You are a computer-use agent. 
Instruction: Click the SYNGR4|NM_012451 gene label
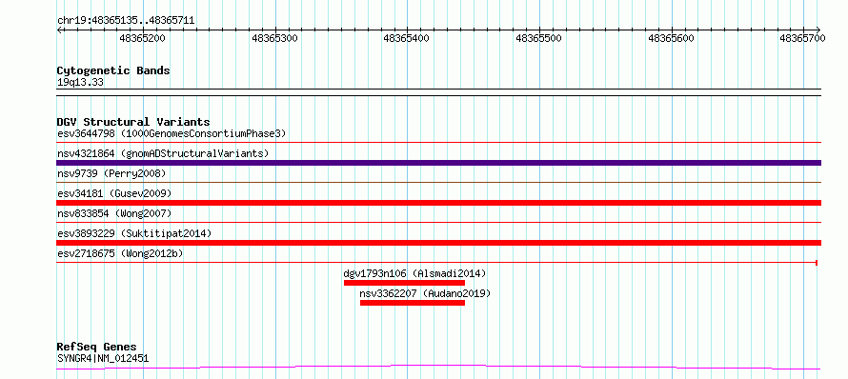pyautogui.click(x=103, y=358)
